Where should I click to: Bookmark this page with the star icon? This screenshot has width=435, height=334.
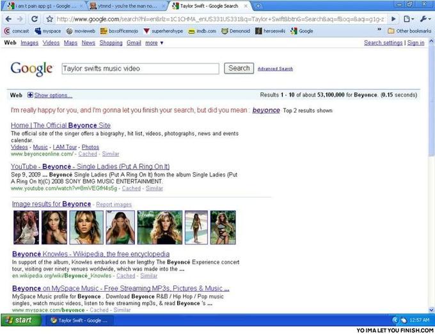point(50,19)
